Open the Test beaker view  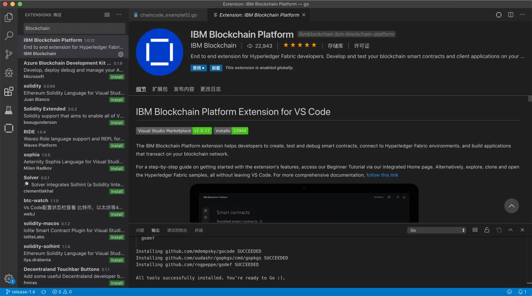[9, 110]
